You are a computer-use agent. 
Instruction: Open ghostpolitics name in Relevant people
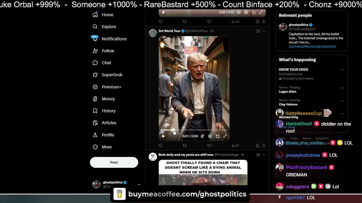click(x=298, y=25)
